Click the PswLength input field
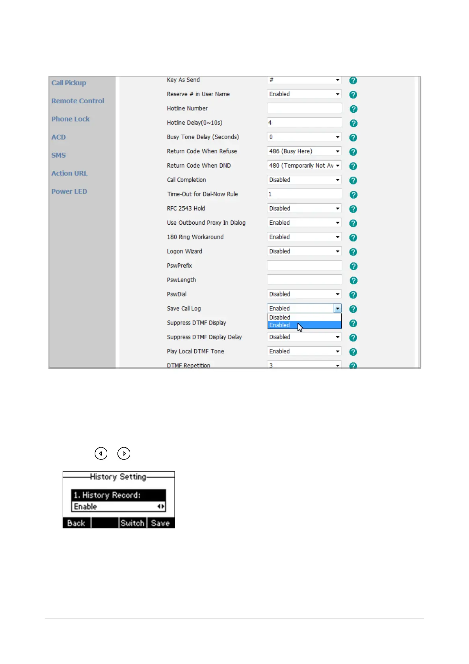The image size is (469, 664). tap(304, 280)
